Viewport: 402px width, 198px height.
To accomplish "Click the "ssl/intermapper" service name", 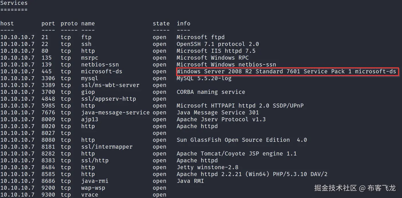I will coord(107,147).
